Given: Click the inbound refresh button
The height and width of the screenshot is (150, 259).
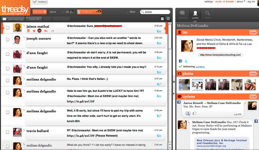Looking at the screenshot, I should [39, 12].
